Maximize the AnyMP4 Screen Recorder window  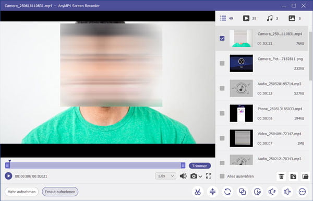tap(294, 6)
